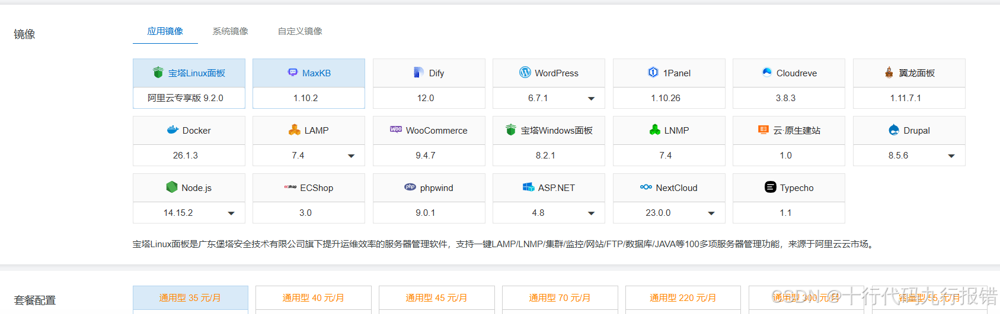Switch to the 系统镜像 tab
This screenshot has height=314, width=1000.
coord(231,31)
